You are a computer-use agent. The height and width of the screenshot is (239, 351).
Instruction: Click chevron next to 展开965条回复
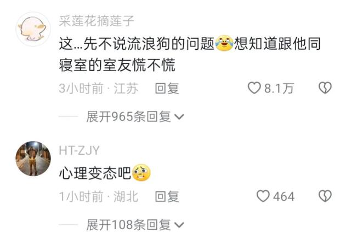pos(179,117)
